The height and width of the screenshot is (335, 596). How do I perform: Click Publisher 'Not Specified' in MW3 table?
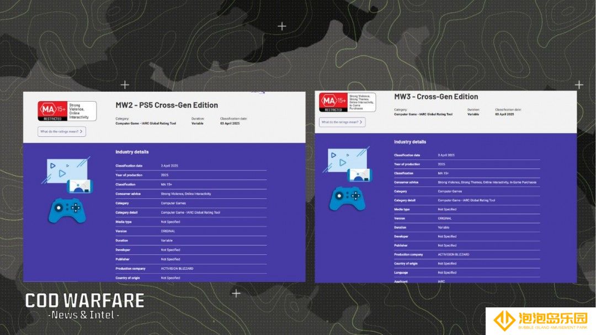447,245
